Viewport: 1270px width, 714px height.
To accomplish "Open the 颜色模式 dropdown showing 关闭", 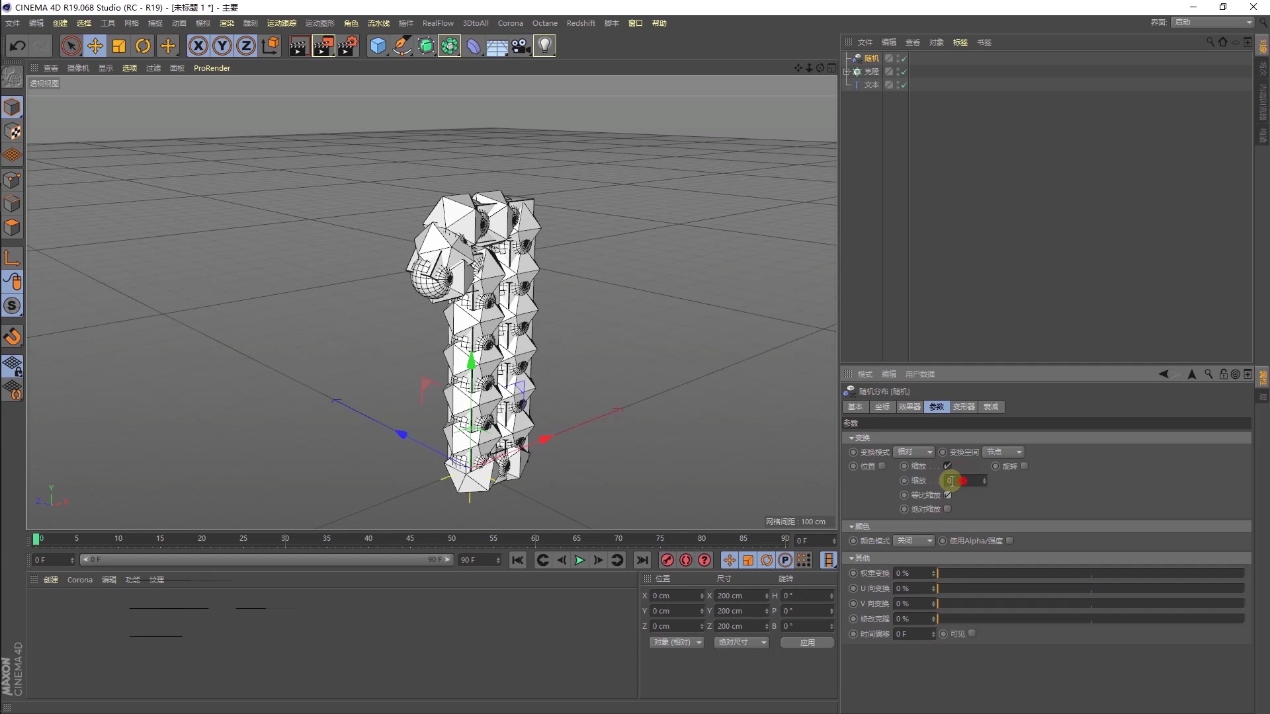I will click(x=913, y=540).
